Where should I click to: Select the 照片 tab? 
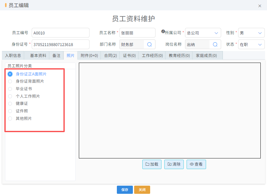click(x=70, y=55)
